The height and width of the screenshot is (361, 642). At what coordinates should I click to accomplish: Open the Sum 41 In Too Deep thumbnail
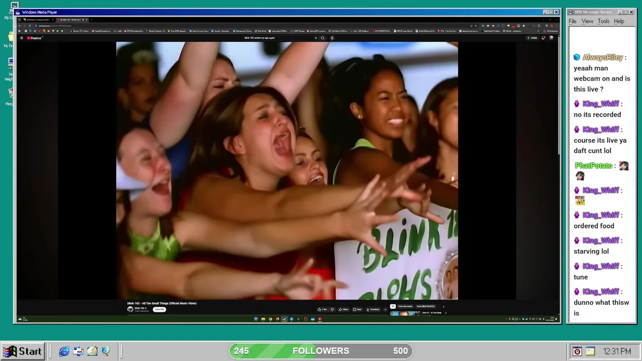(x=405, y=313)
